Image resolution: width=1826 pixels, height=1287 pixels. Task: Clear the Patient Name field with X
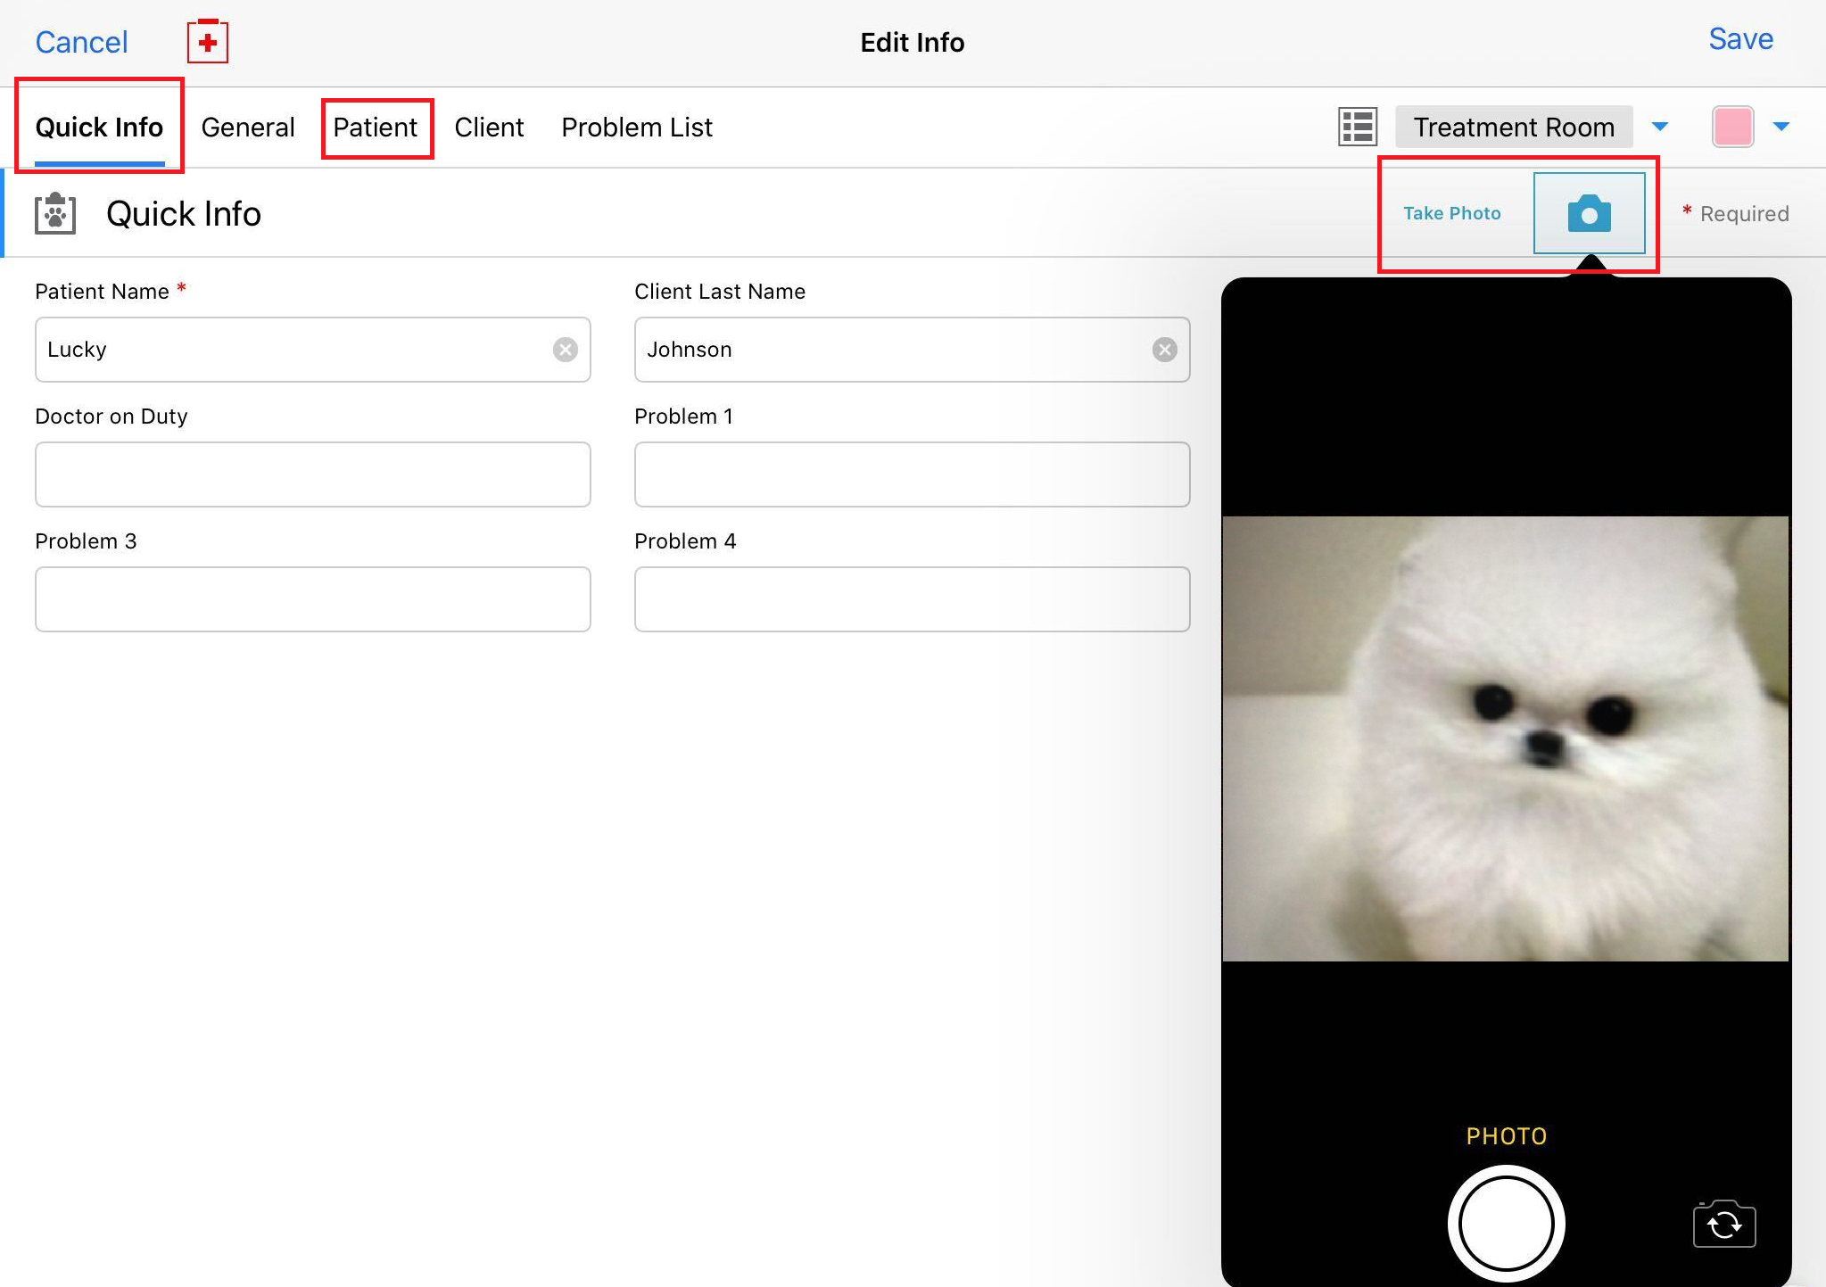[565, 350]
